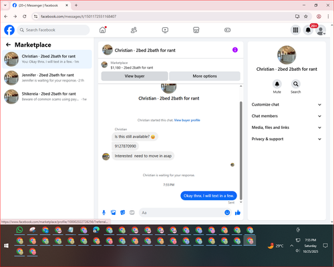The image size is (334, 267).
Task: Open the browser three-dot menu
Action: pyautogui.click(x=328, y=17)
